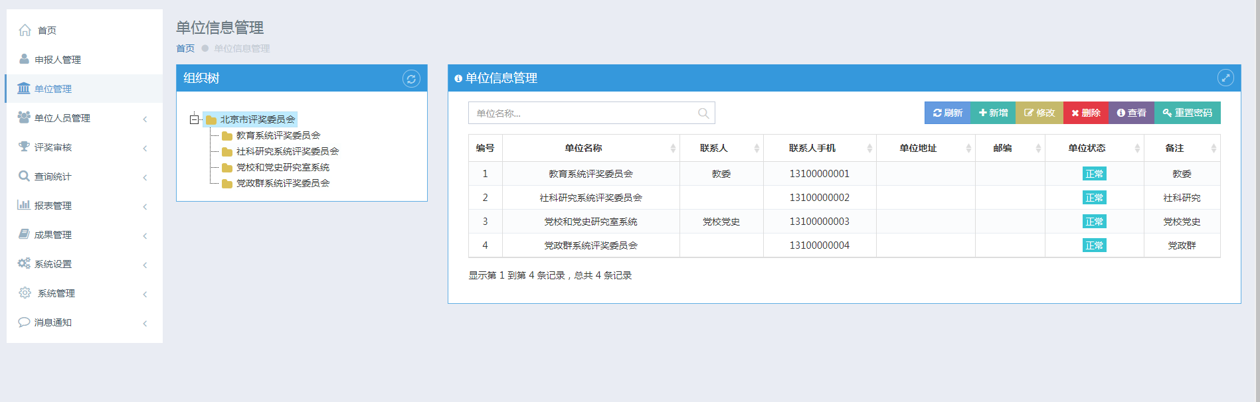This screenshot has width=1260, height=402.
Task: Click the 查看 view button
Action: click(x=1131, y=113)
